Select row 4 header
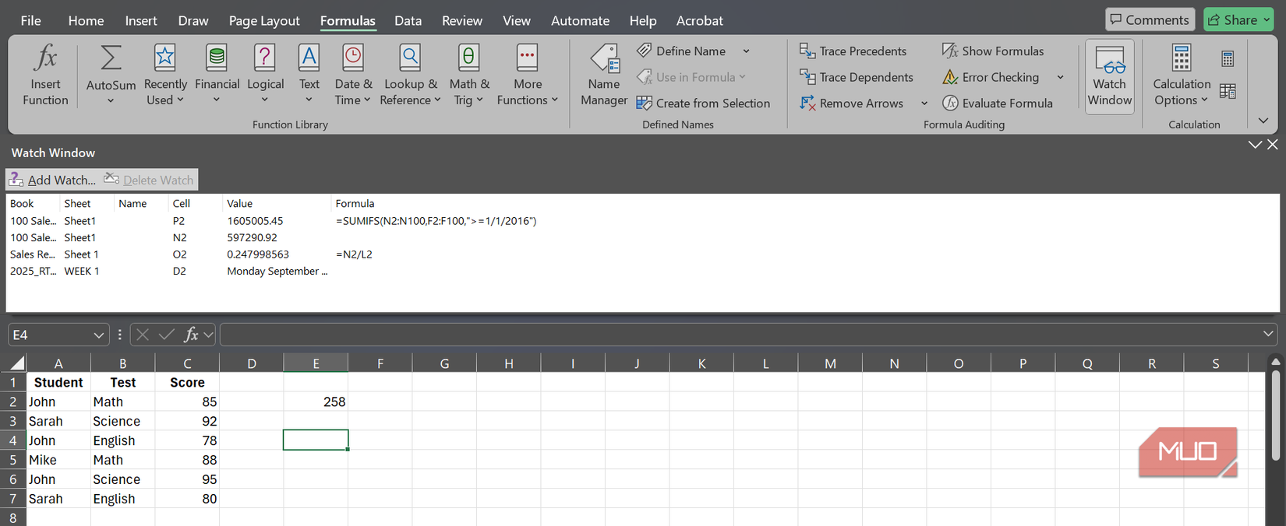 (x=13, y=440)
